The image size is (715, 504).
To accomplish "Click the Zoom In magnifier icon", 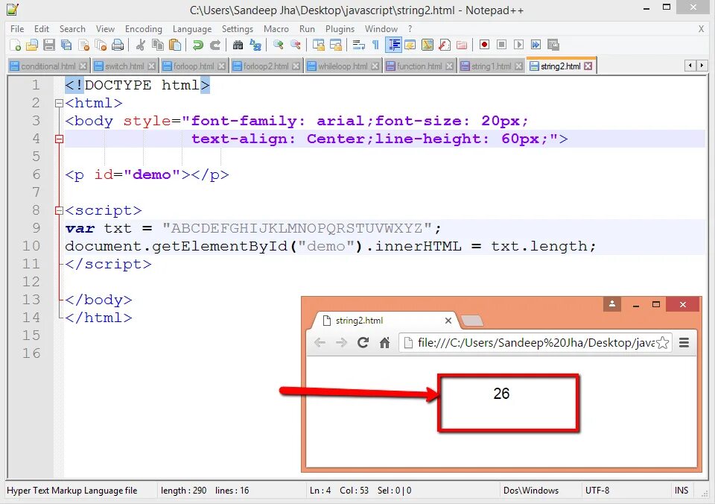I will click(278, 45).
